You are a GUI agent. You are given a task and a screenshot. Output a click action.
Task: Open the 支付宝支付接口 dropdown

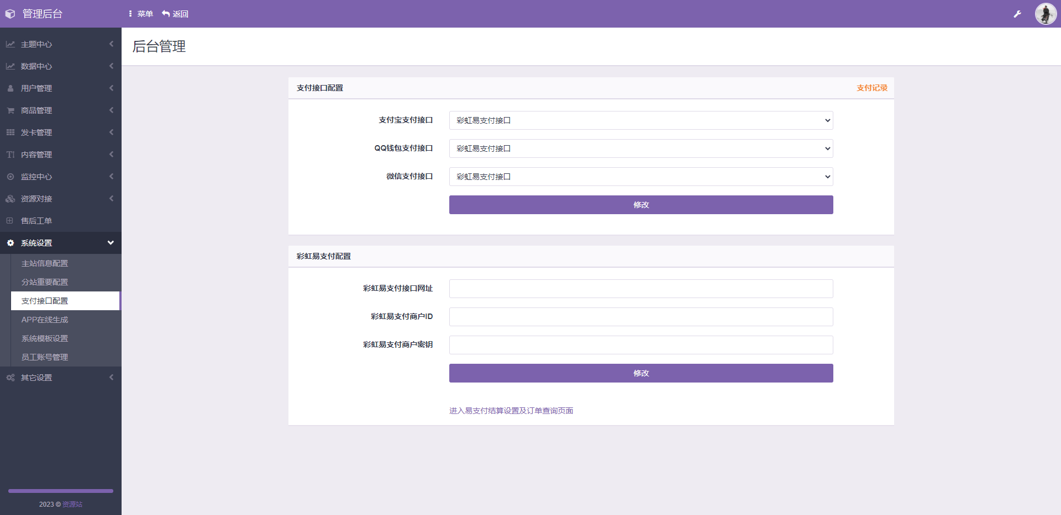pyautogui.click(x=641, y=120)
